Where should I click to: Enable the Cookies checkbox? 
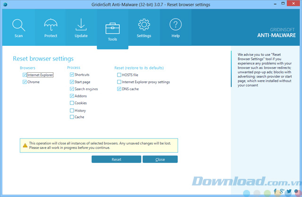click(x=72, y=103)
